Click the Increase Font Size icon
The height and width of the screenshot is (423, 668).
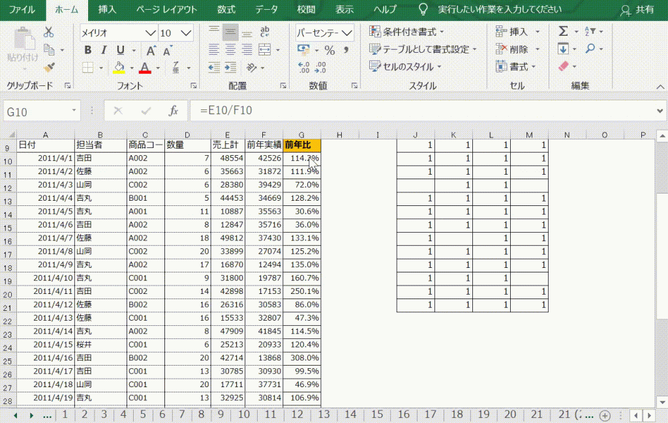point(151,50)
